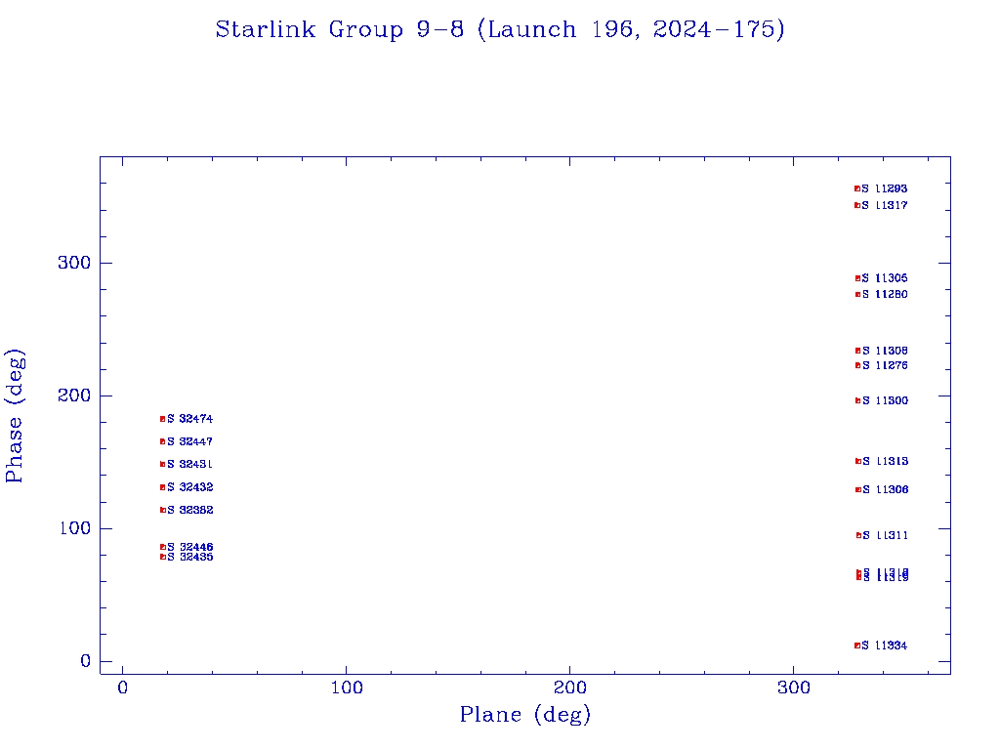This screenshot has height=750, width=1000.
Task: Click the 'Phase (deg)' y-axis title
Action: [16, 416]
